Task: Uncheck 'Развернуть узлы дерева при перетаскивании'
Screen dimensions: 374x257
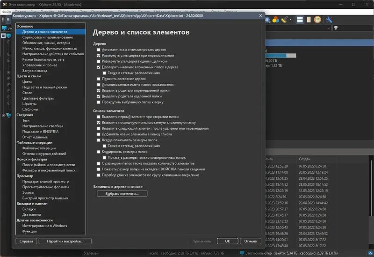Action: click(99, 55)
